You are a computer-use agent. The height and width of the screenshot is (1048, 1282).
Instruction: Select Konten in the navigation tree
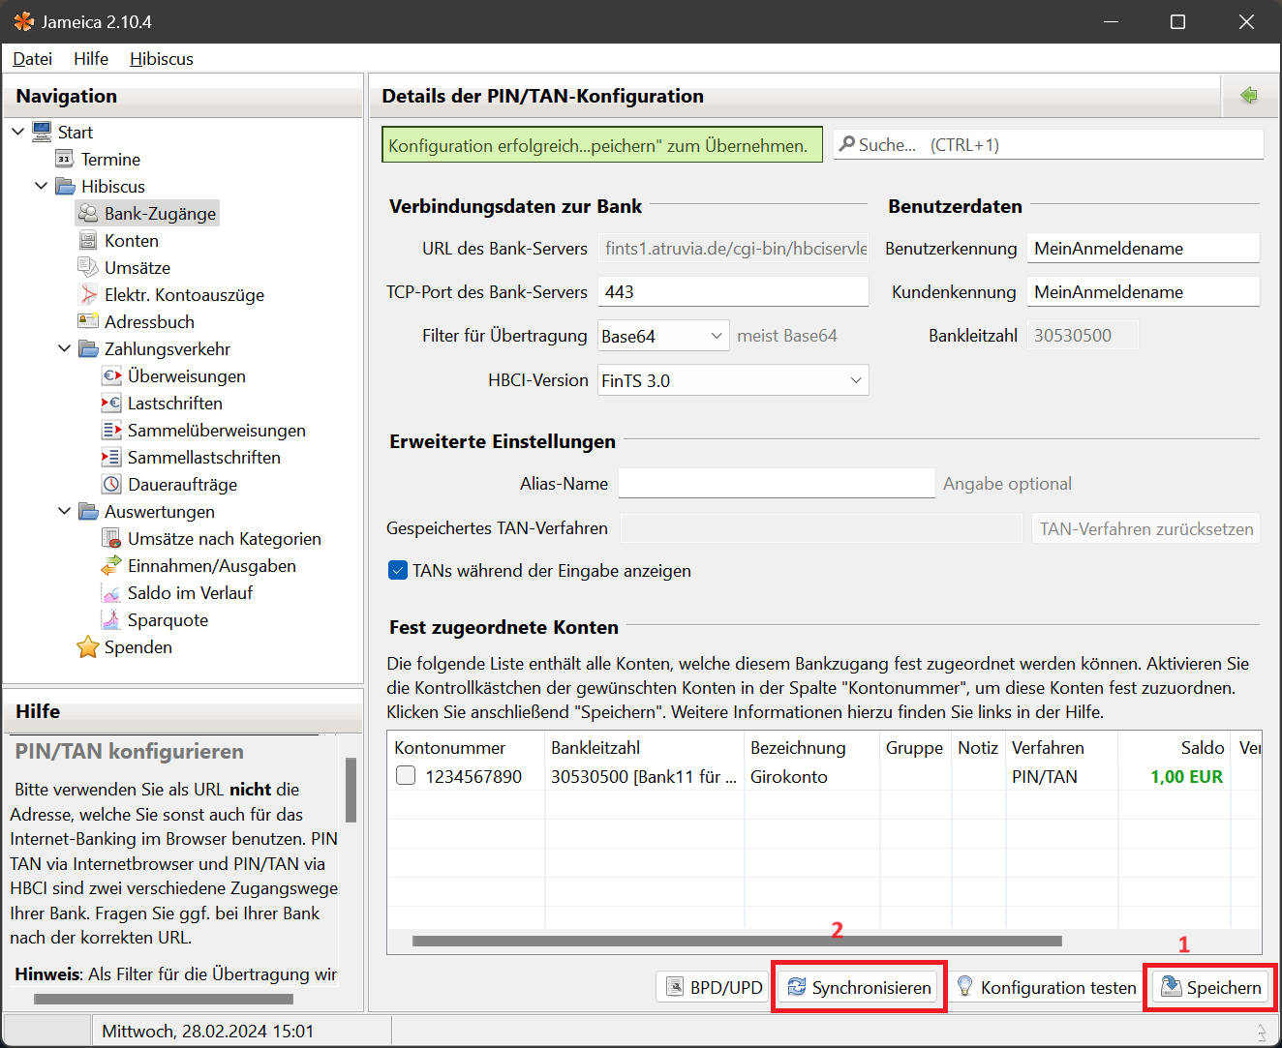click(132, 240)
